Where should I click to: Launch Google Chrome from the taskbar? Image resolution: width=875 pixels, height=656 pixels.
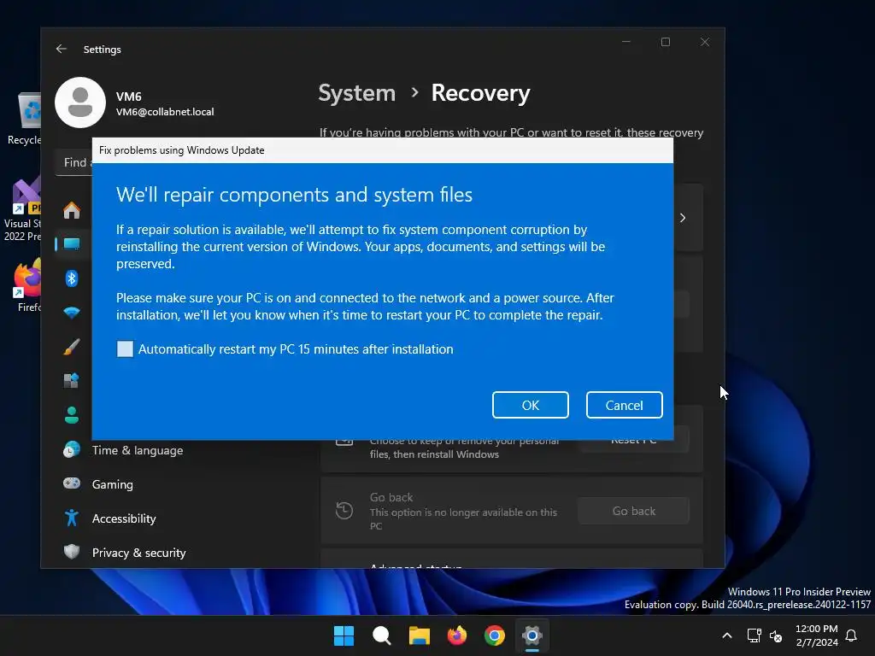tap(495, 635)
